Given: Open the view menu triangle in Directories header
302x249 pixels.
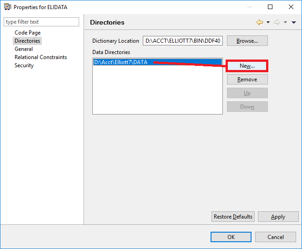Looking at the screenshot, I should (x=294, y=22).
